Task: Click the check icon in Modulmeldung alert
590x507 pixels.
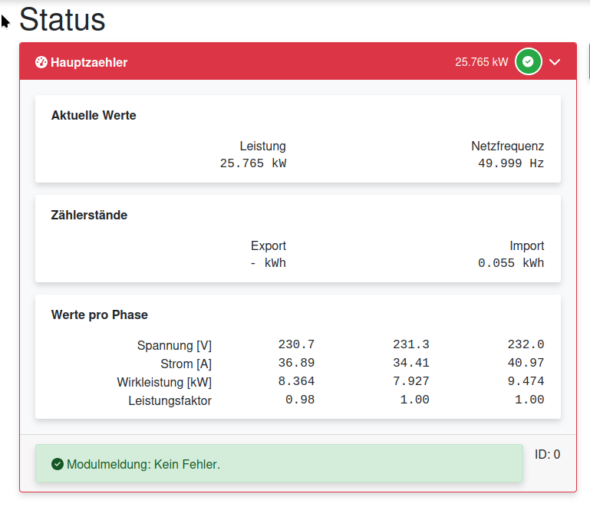Action: 58,464
